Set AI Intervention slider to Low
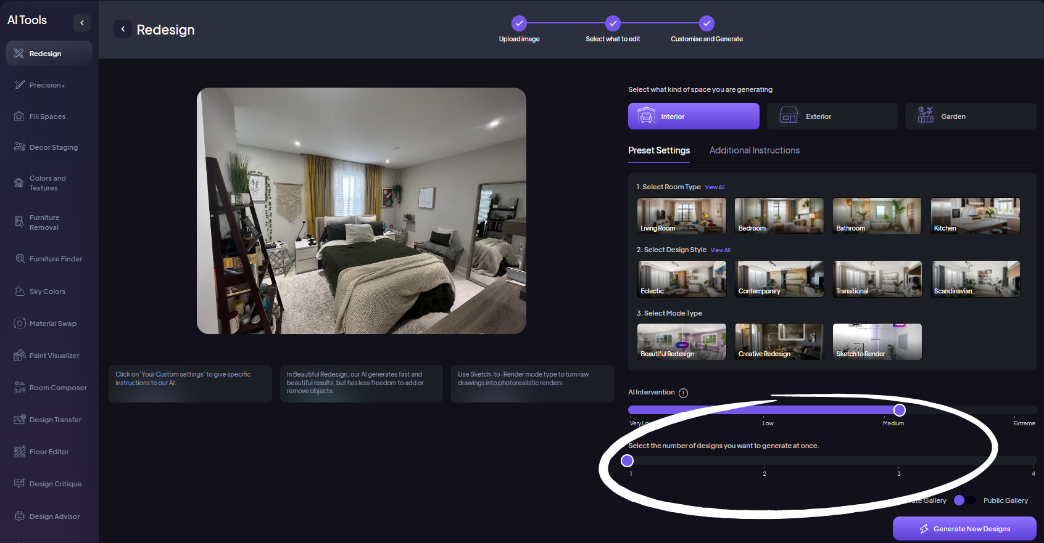The width and height of the screenshot is (1044, 543). pos(768,410)
